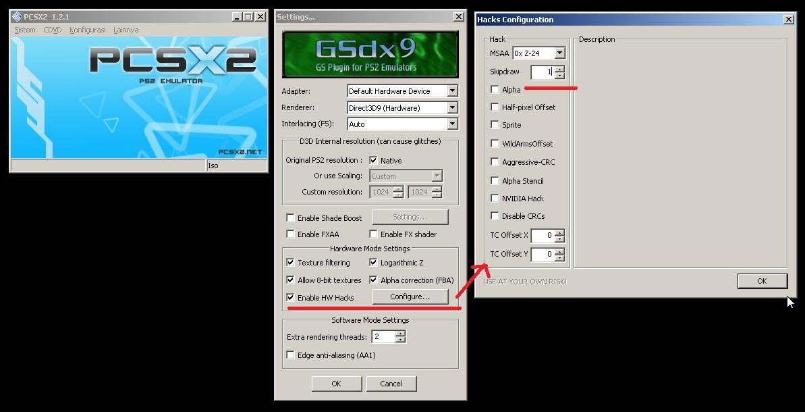Enable the WildArmsOffset checkbox
This screenshot has height=412, width=805.
[x=495, y=143]
